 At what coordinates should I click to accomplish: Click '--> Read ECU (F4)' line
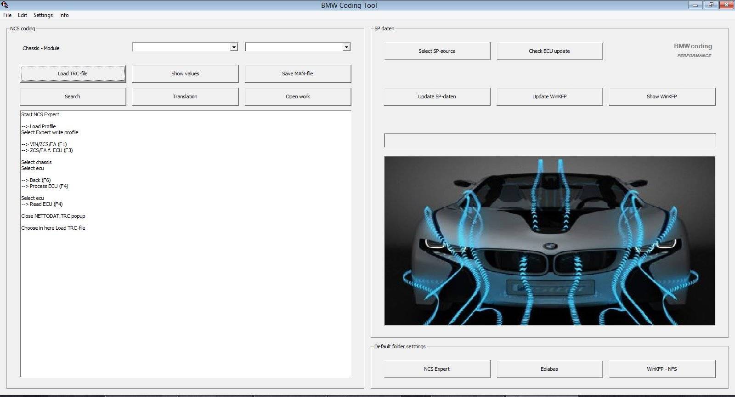click(42, 204)
